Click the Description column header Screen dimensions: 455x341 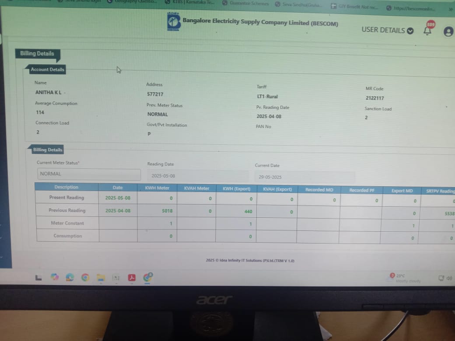(66, 187)
